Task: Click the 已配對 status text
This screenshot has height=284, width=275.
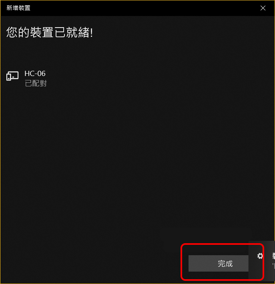Action: point(36,83)
